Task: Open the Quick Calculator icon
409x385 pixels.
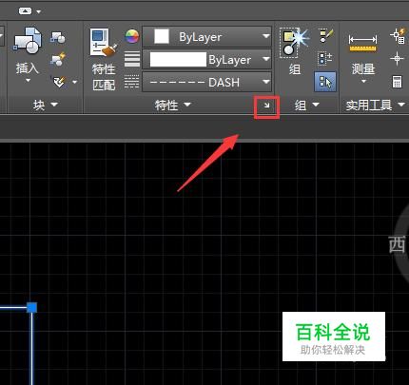Action: pyautogui.click(x=398, y=82)
